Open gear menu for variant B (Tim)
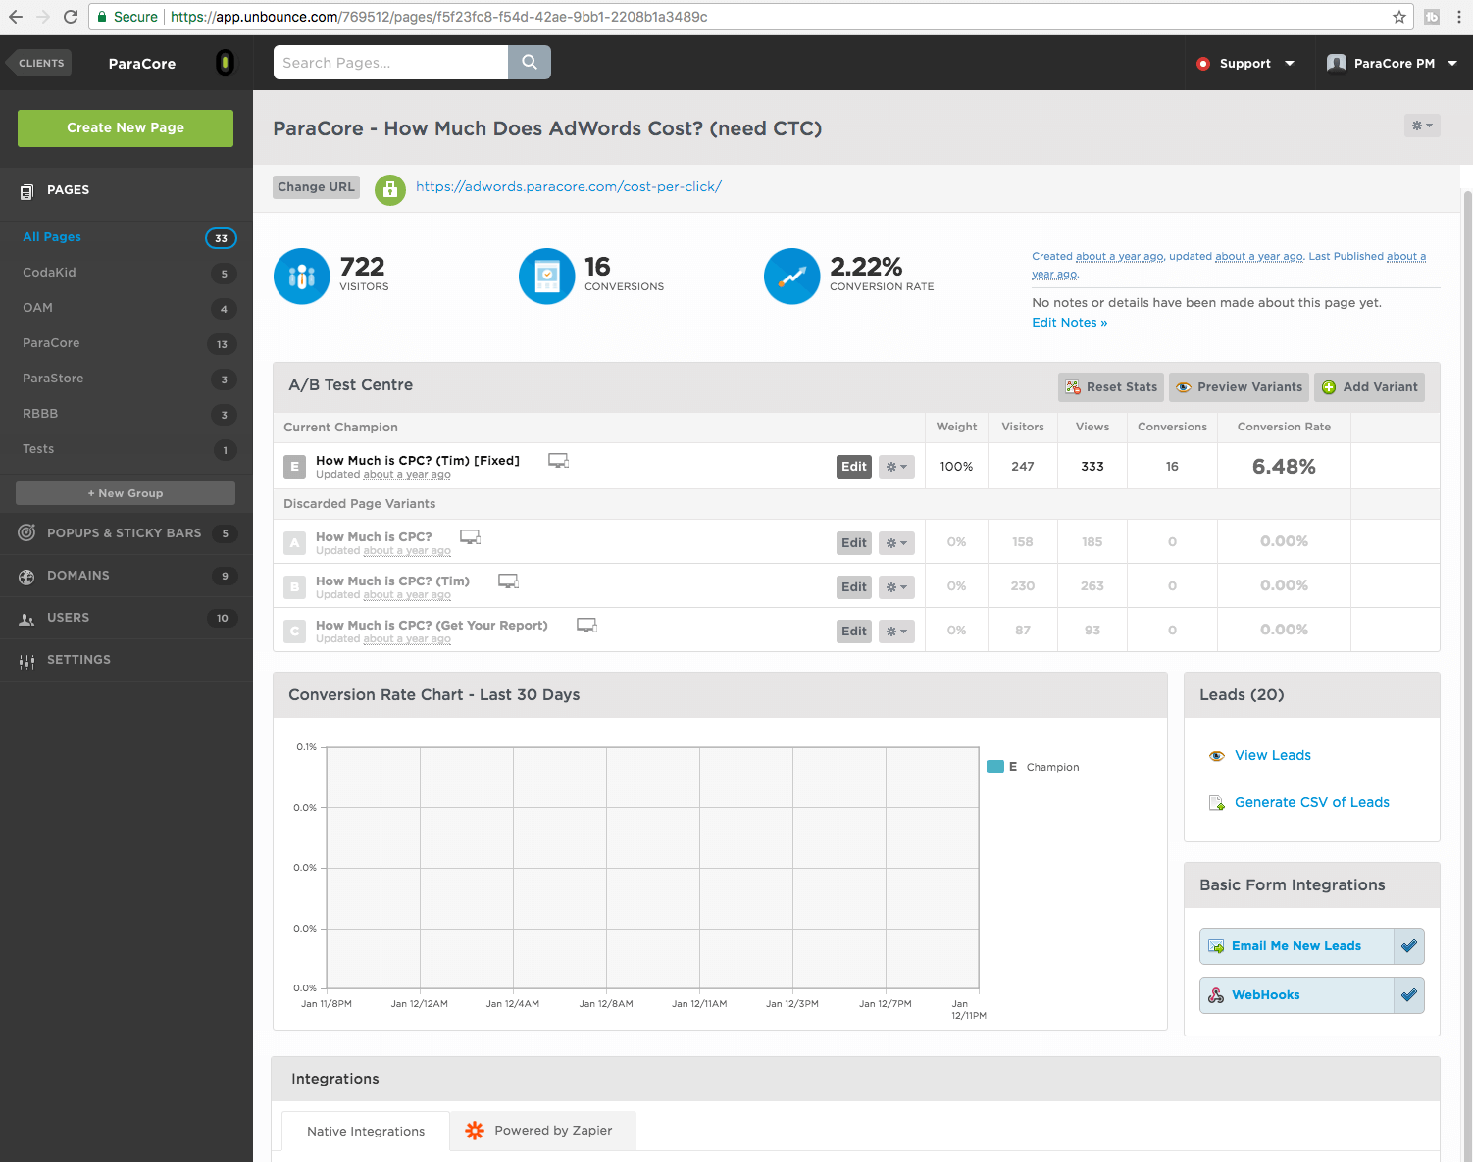 [896, 586]
